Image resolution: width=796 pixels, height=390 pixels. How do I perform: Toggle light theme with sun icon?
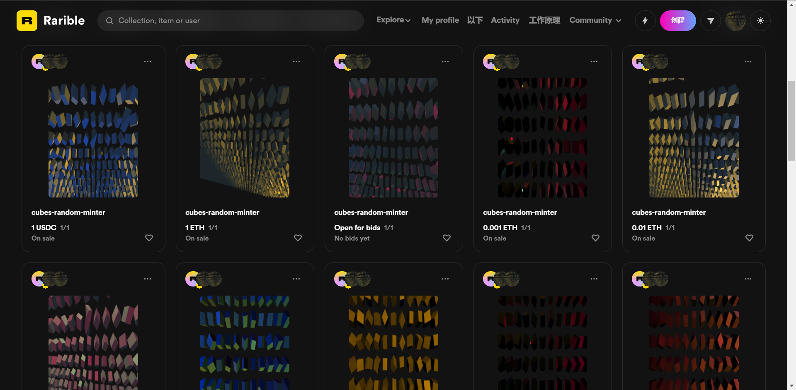click(760, 21)
